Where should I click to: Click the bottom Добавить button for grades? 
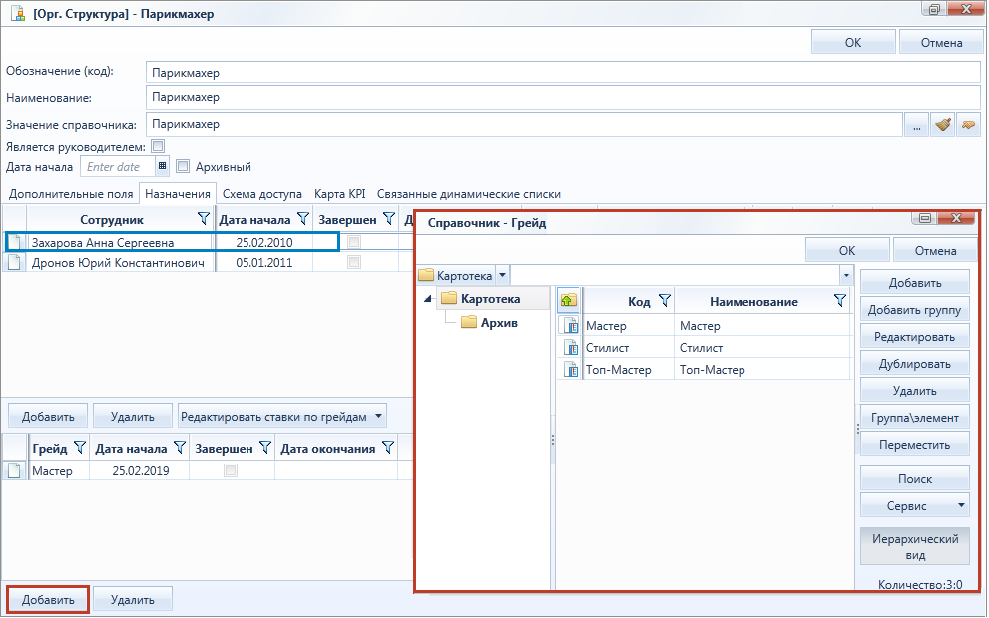(48, 599)
